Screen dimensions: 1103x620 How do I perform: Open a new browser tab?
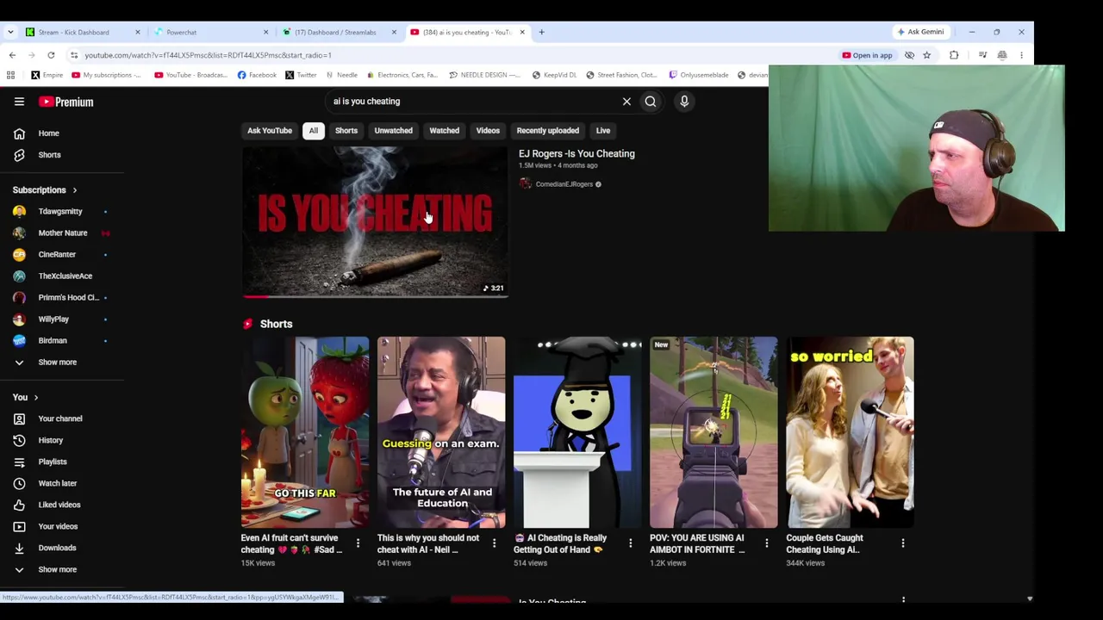541,32
